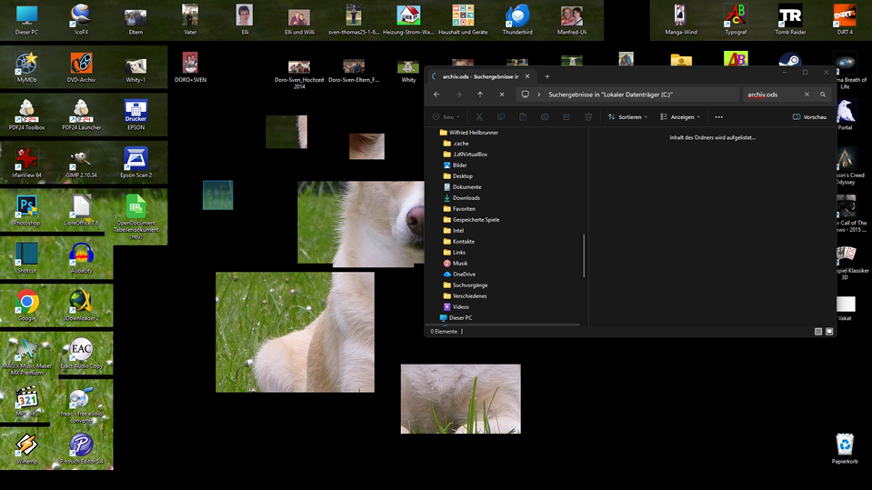Launch the DiRT 4 desktop shortcut
The image size is (872, 490).
pyautogui.click(x=844, y=19)
